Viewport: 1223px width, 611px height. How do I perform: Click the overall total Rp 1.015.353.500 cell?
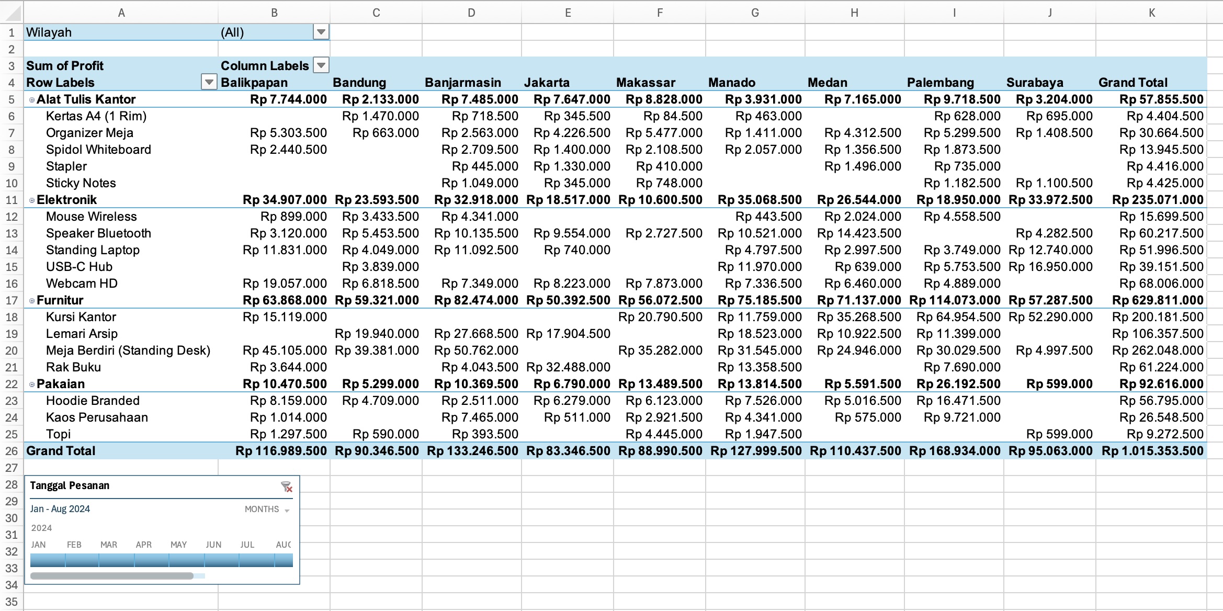coord(1152,451)
